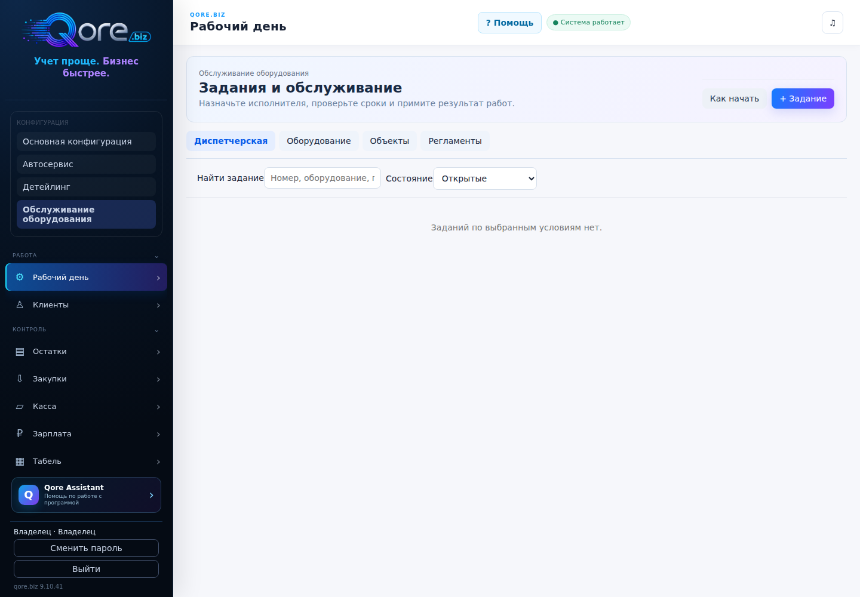The image size is (860, 597).
Task: Click the gear icon beside Рабочий день
Action: point(20,277)
